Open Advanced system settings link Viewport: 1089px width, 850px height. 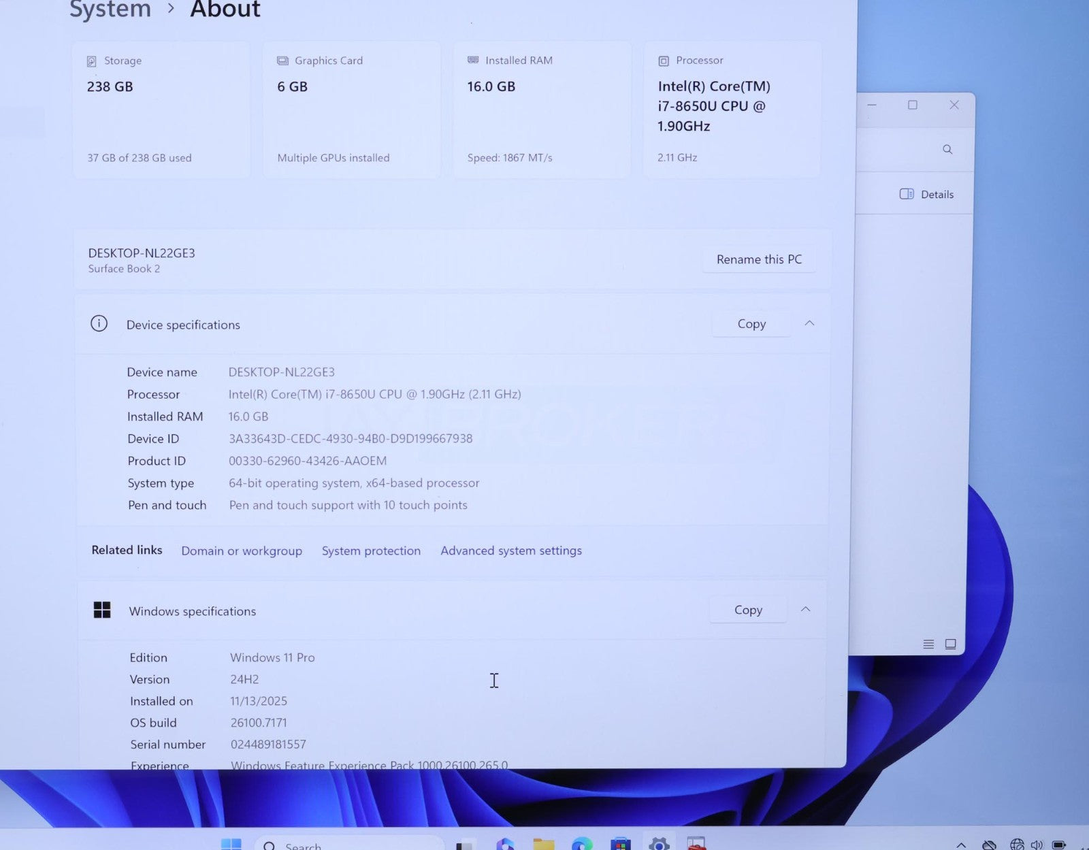point(511,551)
